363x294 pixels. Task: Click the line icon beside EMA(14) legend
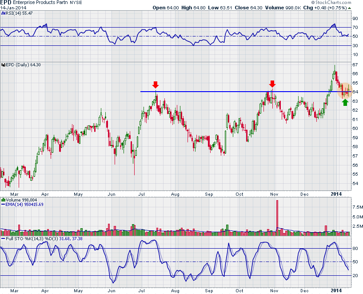click(x=3, y=205)
